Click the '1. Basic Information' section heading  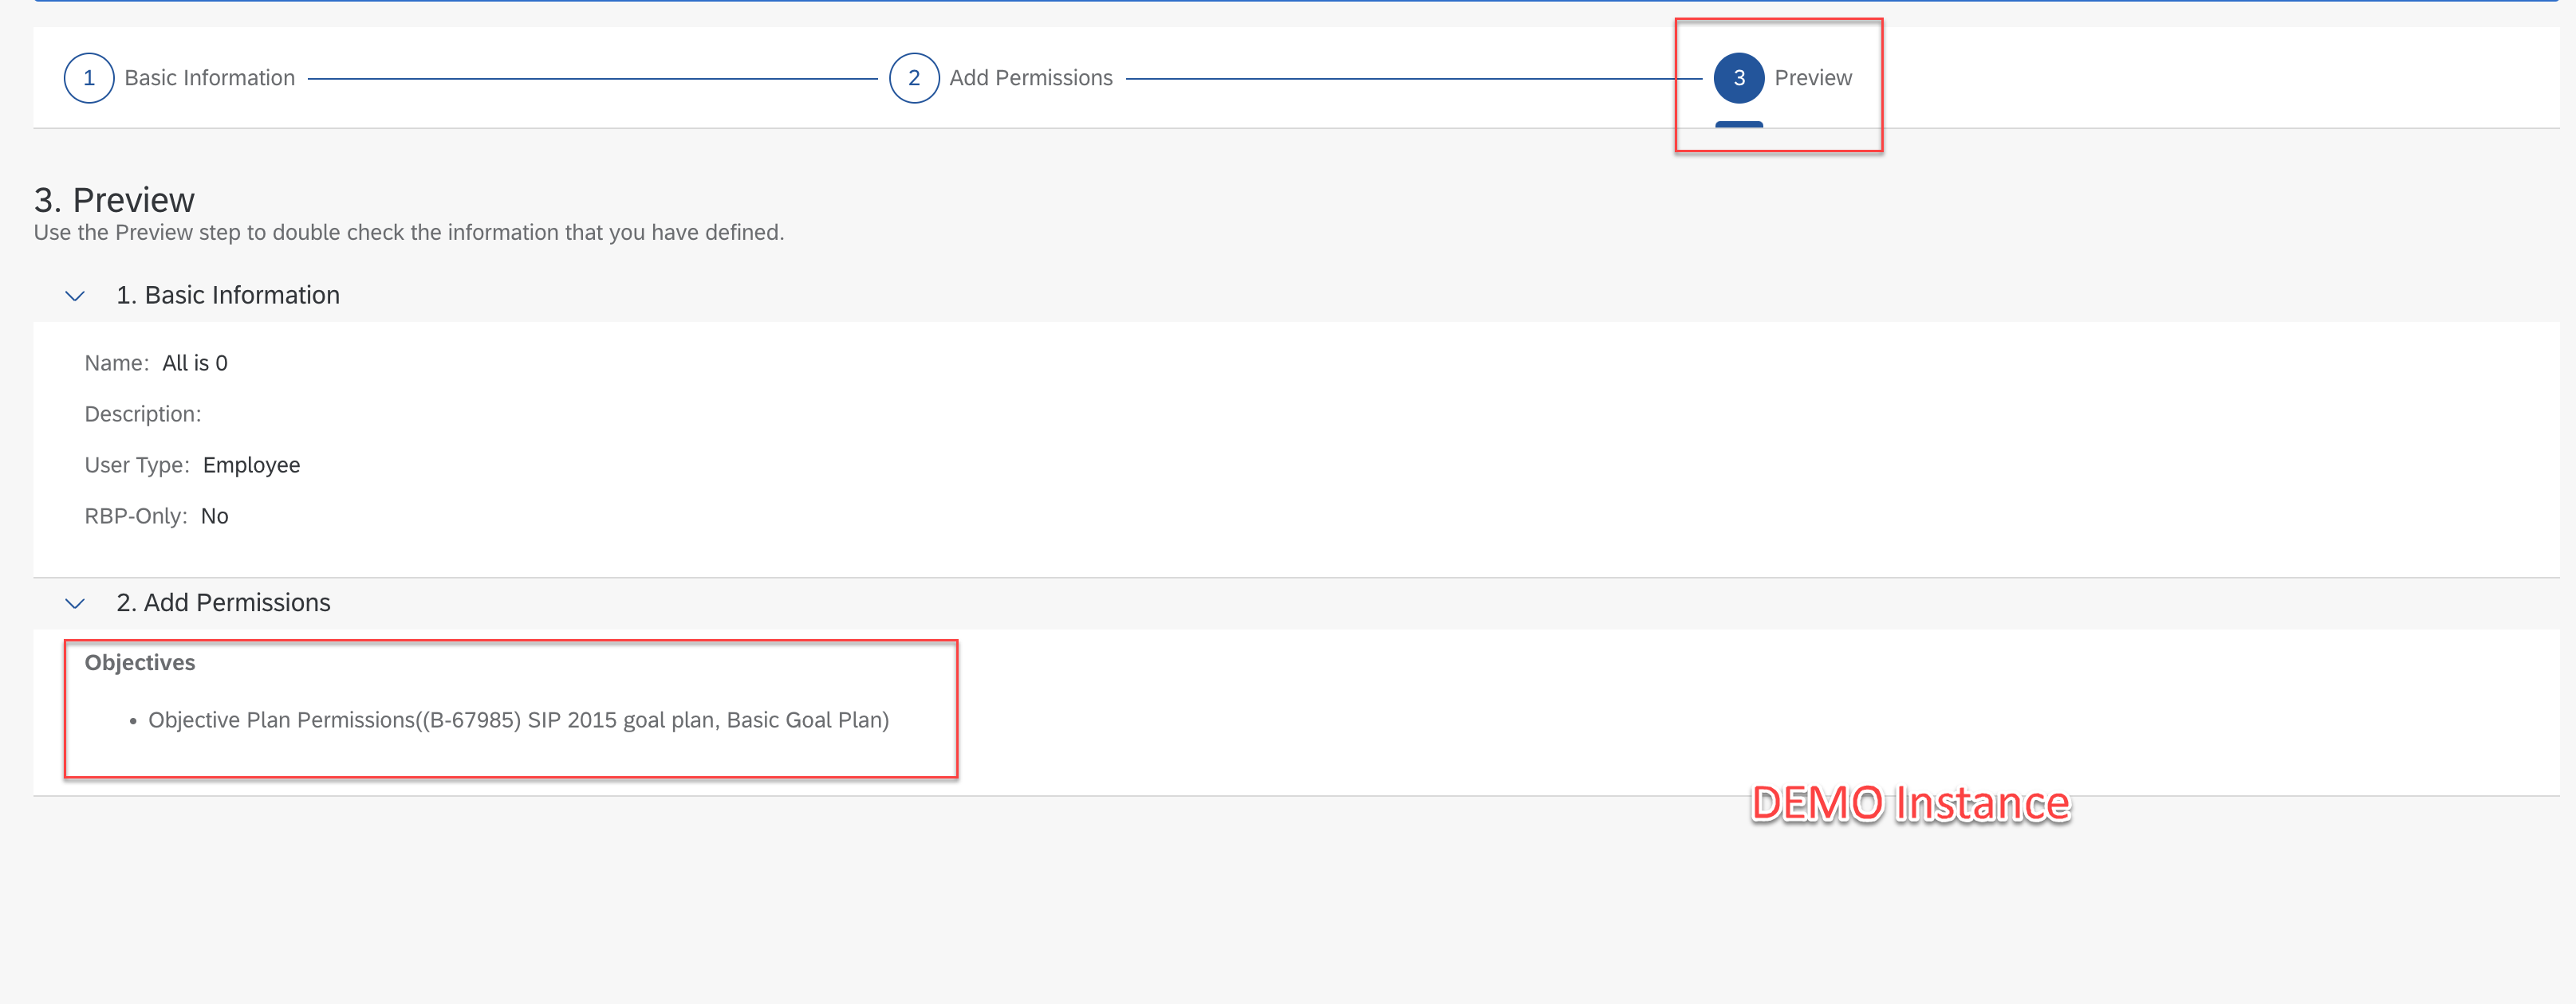click(x=228, y=296)
